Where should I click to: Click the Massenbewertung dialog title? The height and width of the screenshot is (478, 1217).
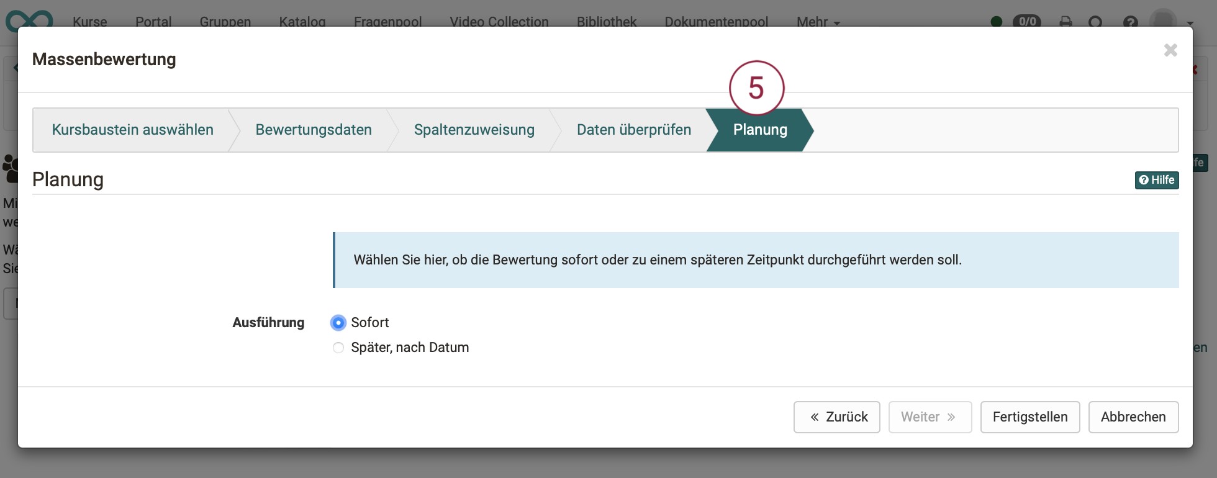coord(104,60)
